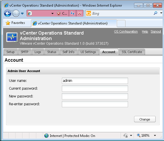Switch to the SSL Certificate tab
This screenshot has height=141, width=164.
coord(132,52)
